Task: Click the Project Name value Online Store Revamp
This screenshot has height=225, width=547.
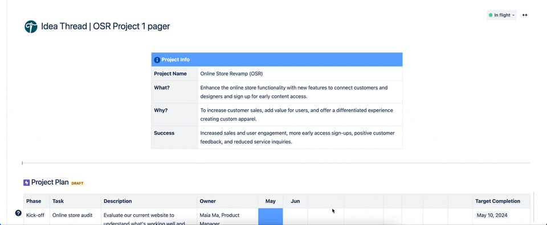Action: [232, 74]
